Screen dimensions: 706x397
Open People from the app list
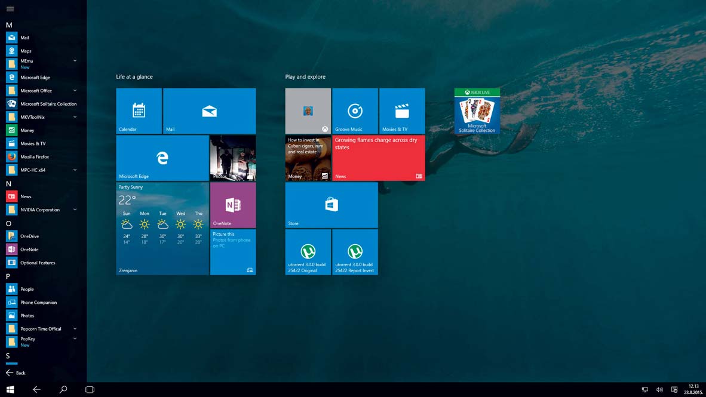click(x=41, y=290)
